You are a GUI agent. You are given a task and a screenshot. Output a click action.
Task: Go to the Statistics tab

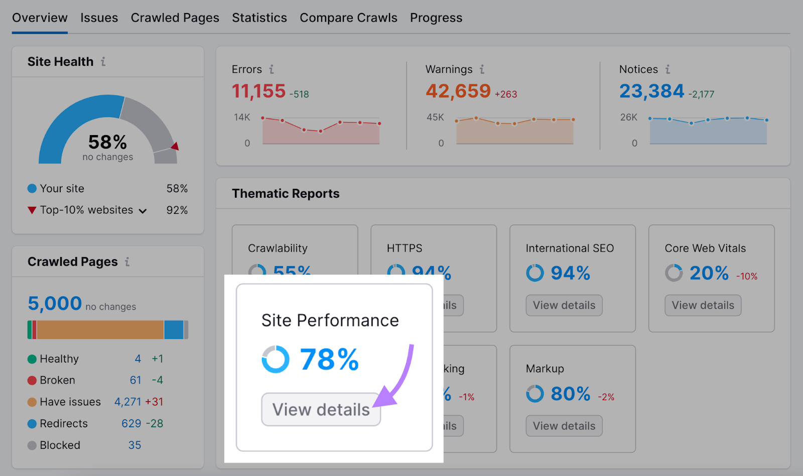259,18
